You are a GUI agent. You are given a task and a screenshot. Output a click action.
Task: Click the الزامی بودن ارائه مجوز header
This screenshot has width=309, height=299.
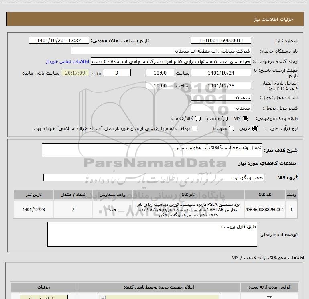pos(269,287)
